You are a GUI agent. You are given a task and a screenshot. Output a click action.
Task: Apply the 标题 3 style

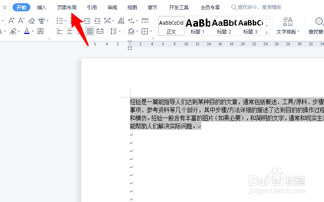[250, 26]
